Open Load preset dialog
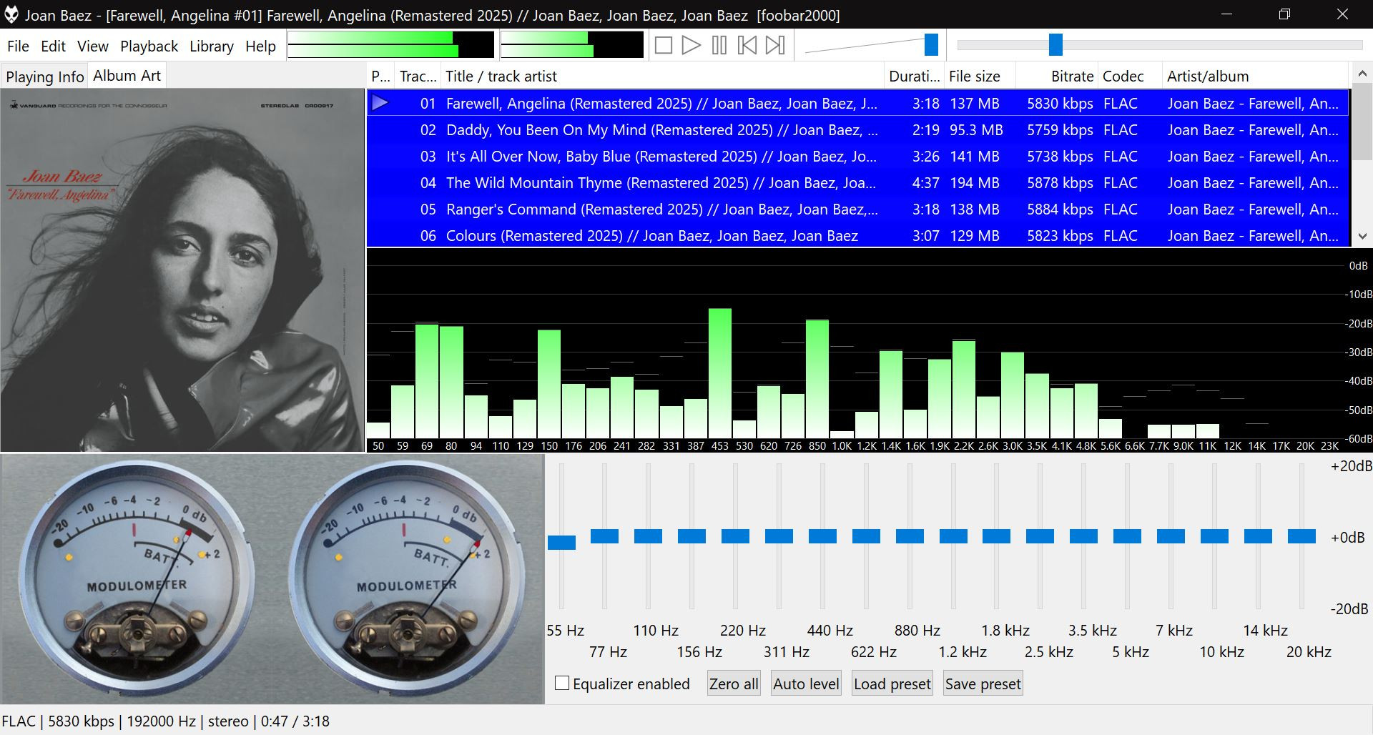This screenshot has height=735, width=1373. click(892, 684)
